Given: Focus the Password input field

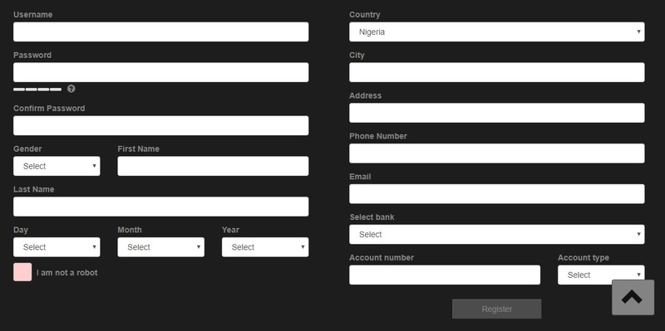Looking at the screenshot, I should [x=160, y=72].
